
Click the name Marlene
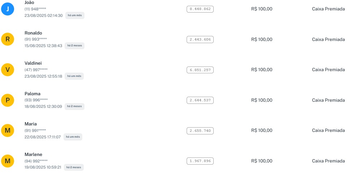tap(33, 155)
